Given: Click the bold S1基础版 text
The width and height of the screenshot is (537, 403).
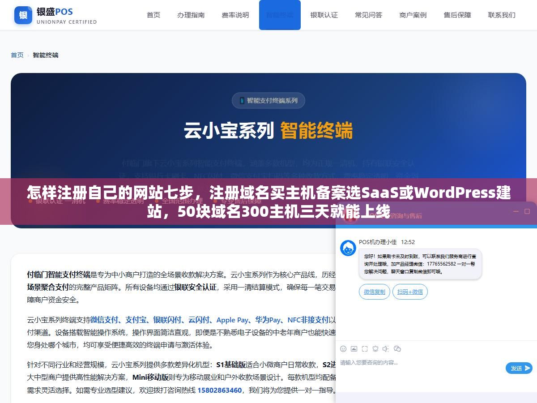Looking at the screenshot, I should pyautogui.click(x=231, y=364).
